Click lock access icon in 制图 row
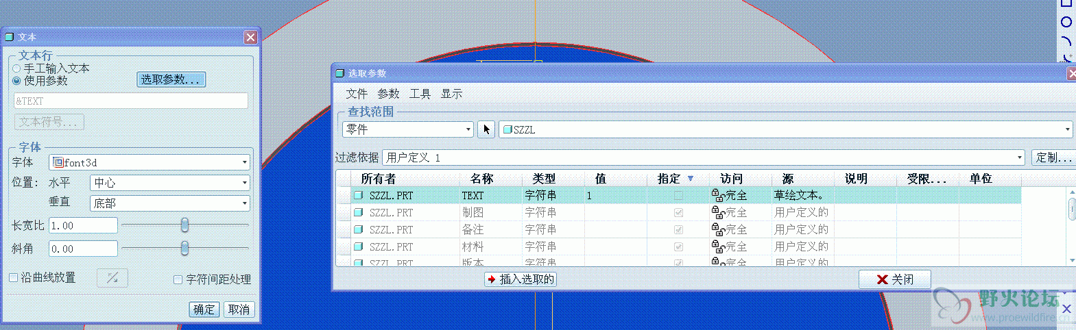Image resolution: width=1076 pixels, height=330 pixels. coord(718,212)
